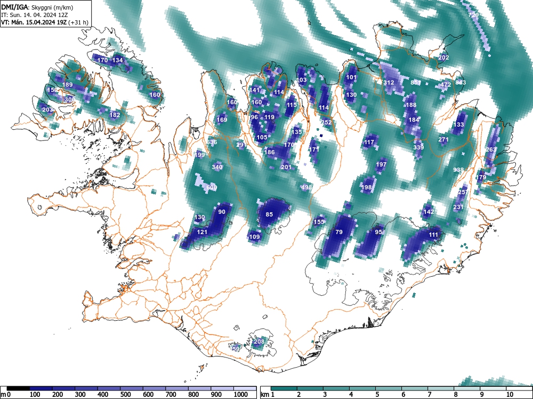Click the visibility value 729 in the northeast
533x399 pixels.
pos(473,15)
